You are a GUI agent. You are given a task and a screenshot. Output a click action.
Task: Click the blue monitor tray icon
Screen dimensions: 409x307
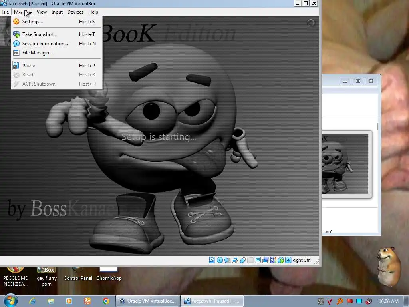click(x=359, y=301)
